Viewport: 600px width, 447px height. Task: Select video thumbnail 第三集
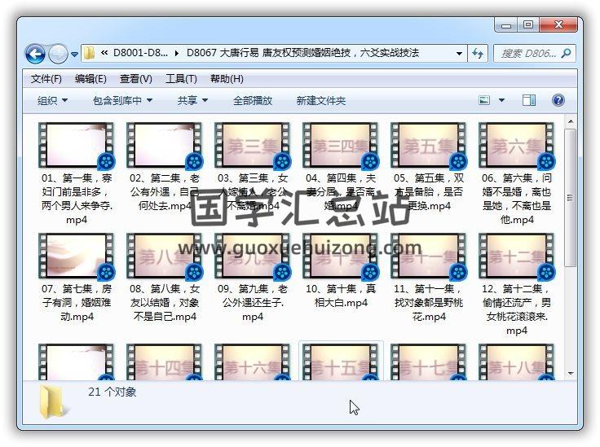click(253, 145)
